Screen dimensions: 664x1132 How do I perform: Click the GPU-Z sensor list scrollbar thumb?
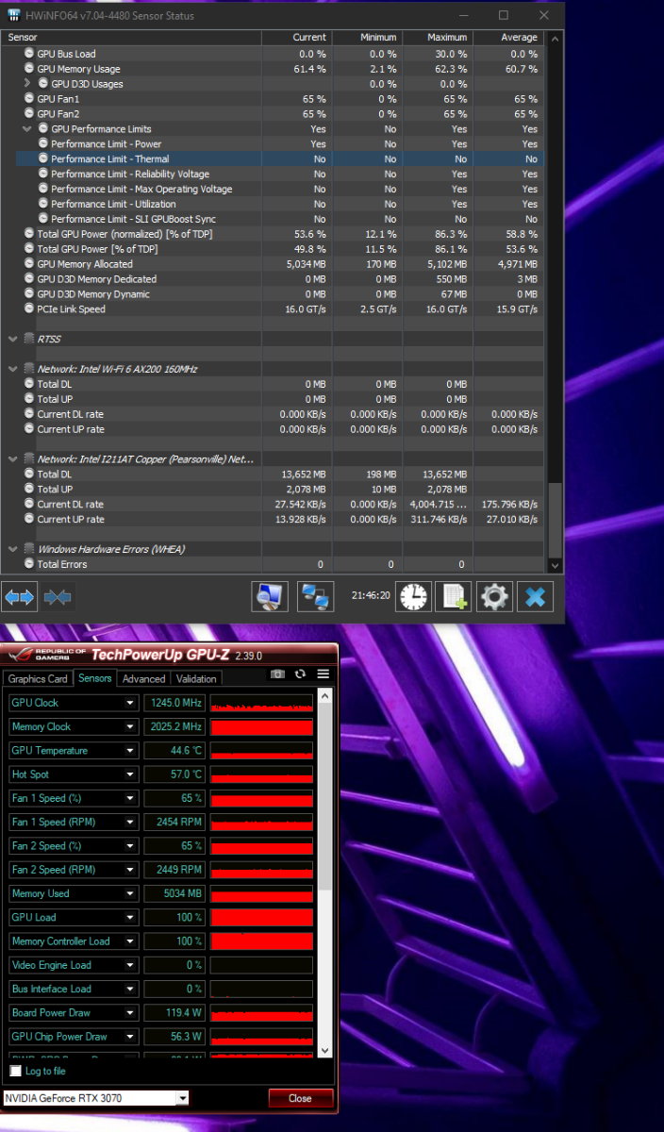pos(325,797)
